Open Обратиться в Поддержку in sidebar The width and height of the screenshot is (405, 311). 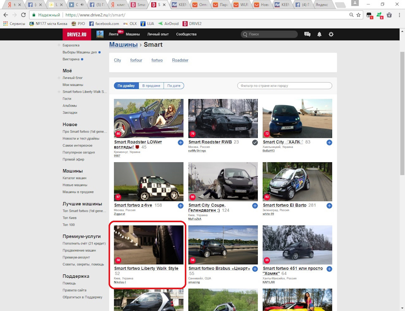click(82, 297)
